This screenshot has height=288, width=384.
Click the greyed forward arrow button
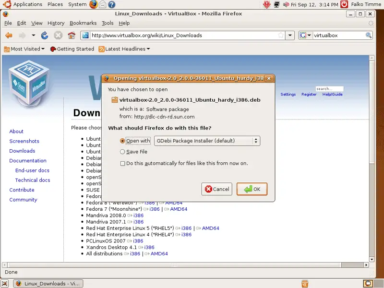22,36
